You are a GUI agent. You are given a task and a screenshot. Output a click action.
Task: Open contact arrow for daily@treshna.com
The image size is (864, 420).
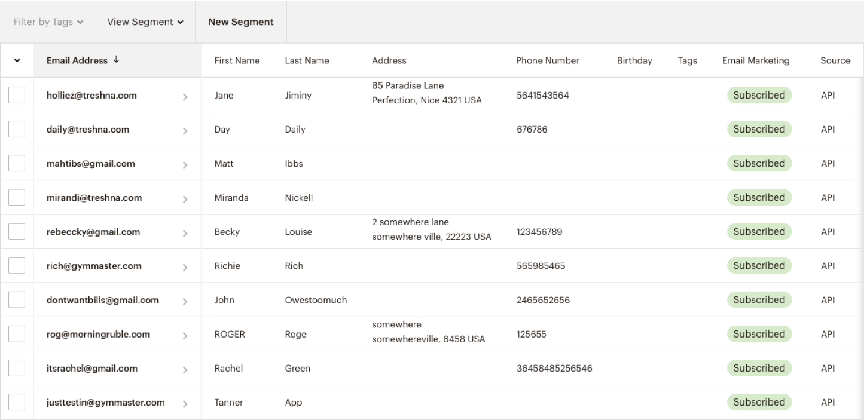185,130
